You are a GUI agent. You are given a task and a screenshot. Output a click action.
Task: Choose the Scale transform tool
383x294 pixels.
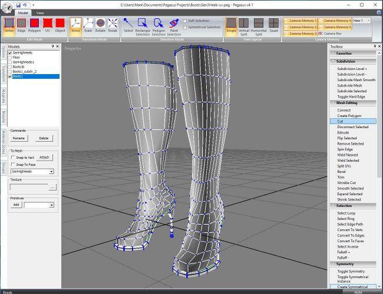point(88,24)
